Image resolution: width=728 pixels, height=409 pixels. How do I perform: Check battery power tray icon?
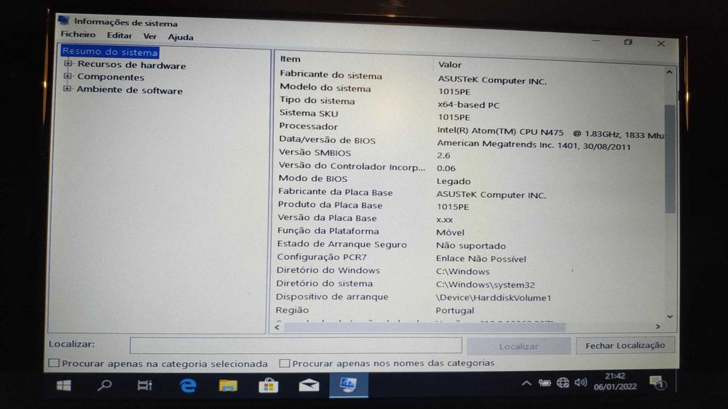(x=544, y=383)
